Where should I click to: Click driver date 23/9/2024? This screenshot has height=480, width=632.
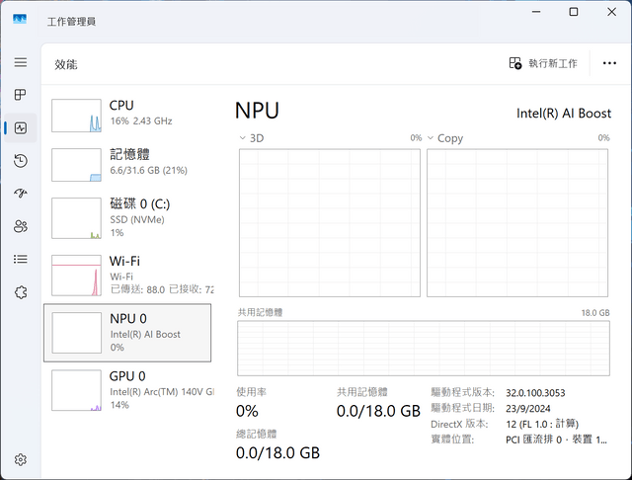[x=528, y=408]
